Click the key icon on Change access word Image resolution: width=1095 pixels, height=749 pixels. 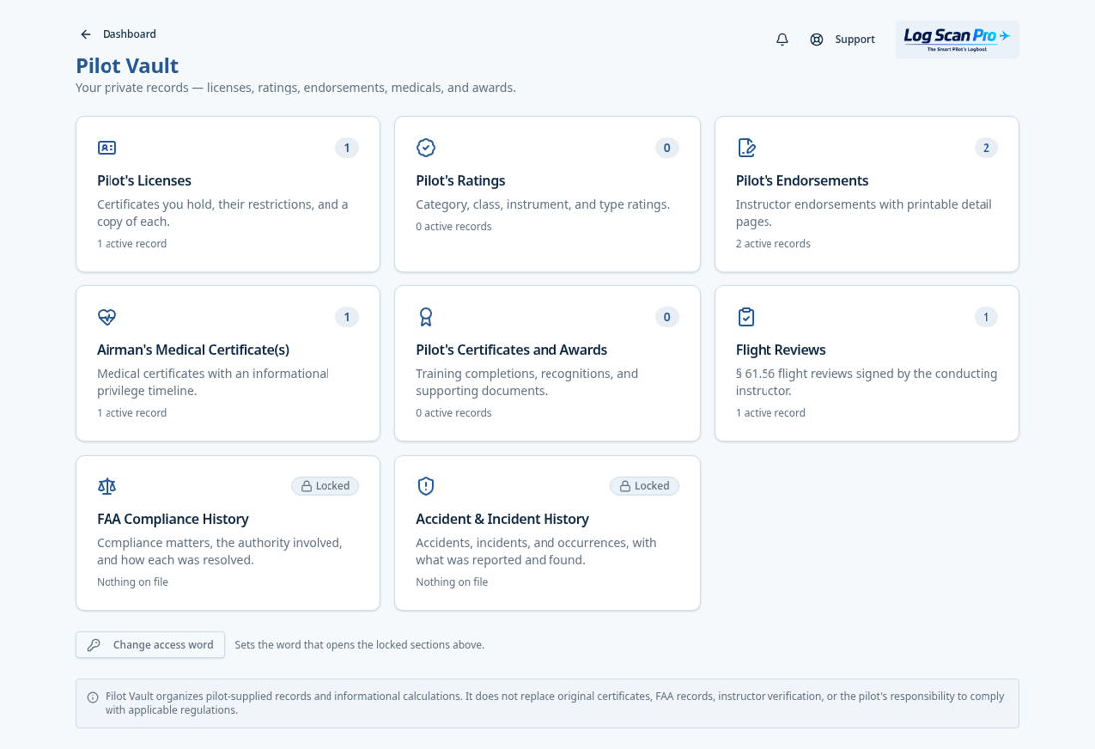coord(94,645)
